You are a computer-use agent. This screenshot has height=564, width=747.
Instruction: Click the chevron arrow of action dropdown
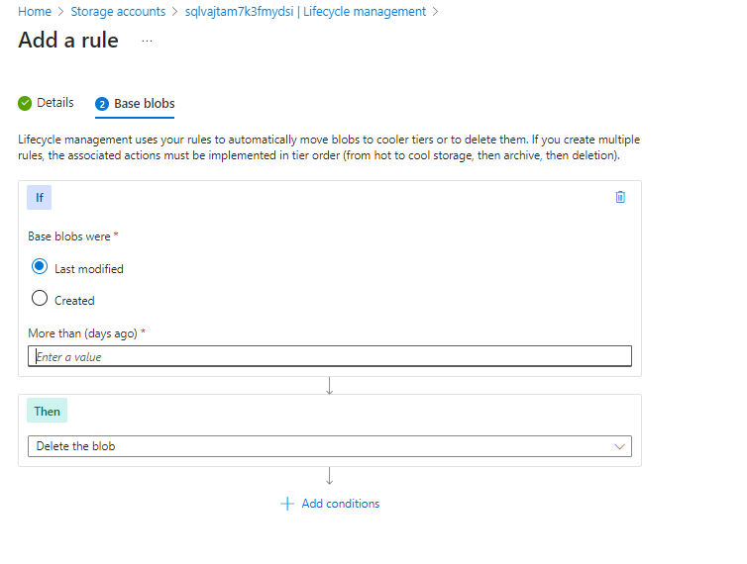(619, 446)
